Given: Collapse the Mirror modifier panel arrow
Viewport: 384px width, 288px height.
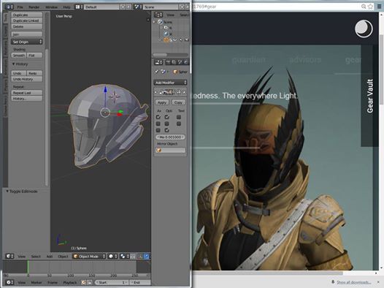Looking at the screenshot, I should pyautogui.click(x=155, y=92).
